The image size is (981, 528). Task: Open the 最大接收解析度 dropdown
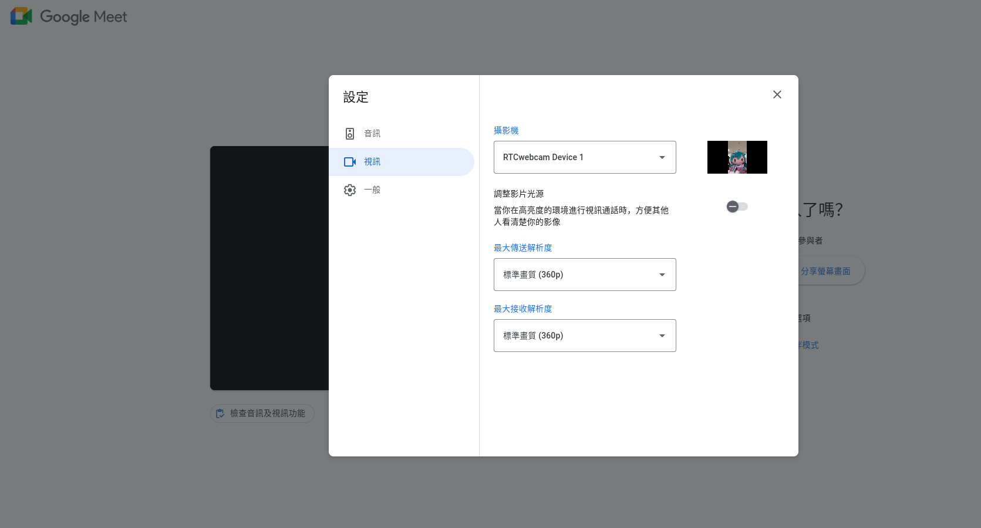[585, 336]
